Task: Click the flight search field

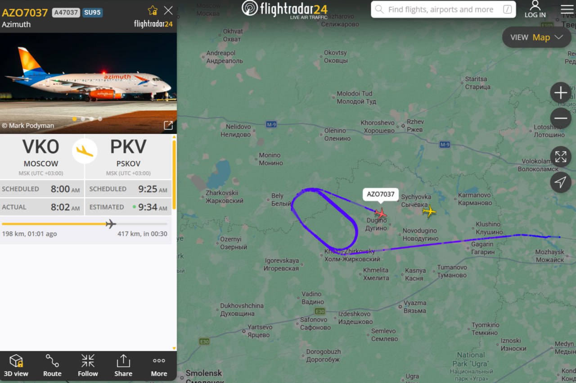Action: tap(443, 9)
